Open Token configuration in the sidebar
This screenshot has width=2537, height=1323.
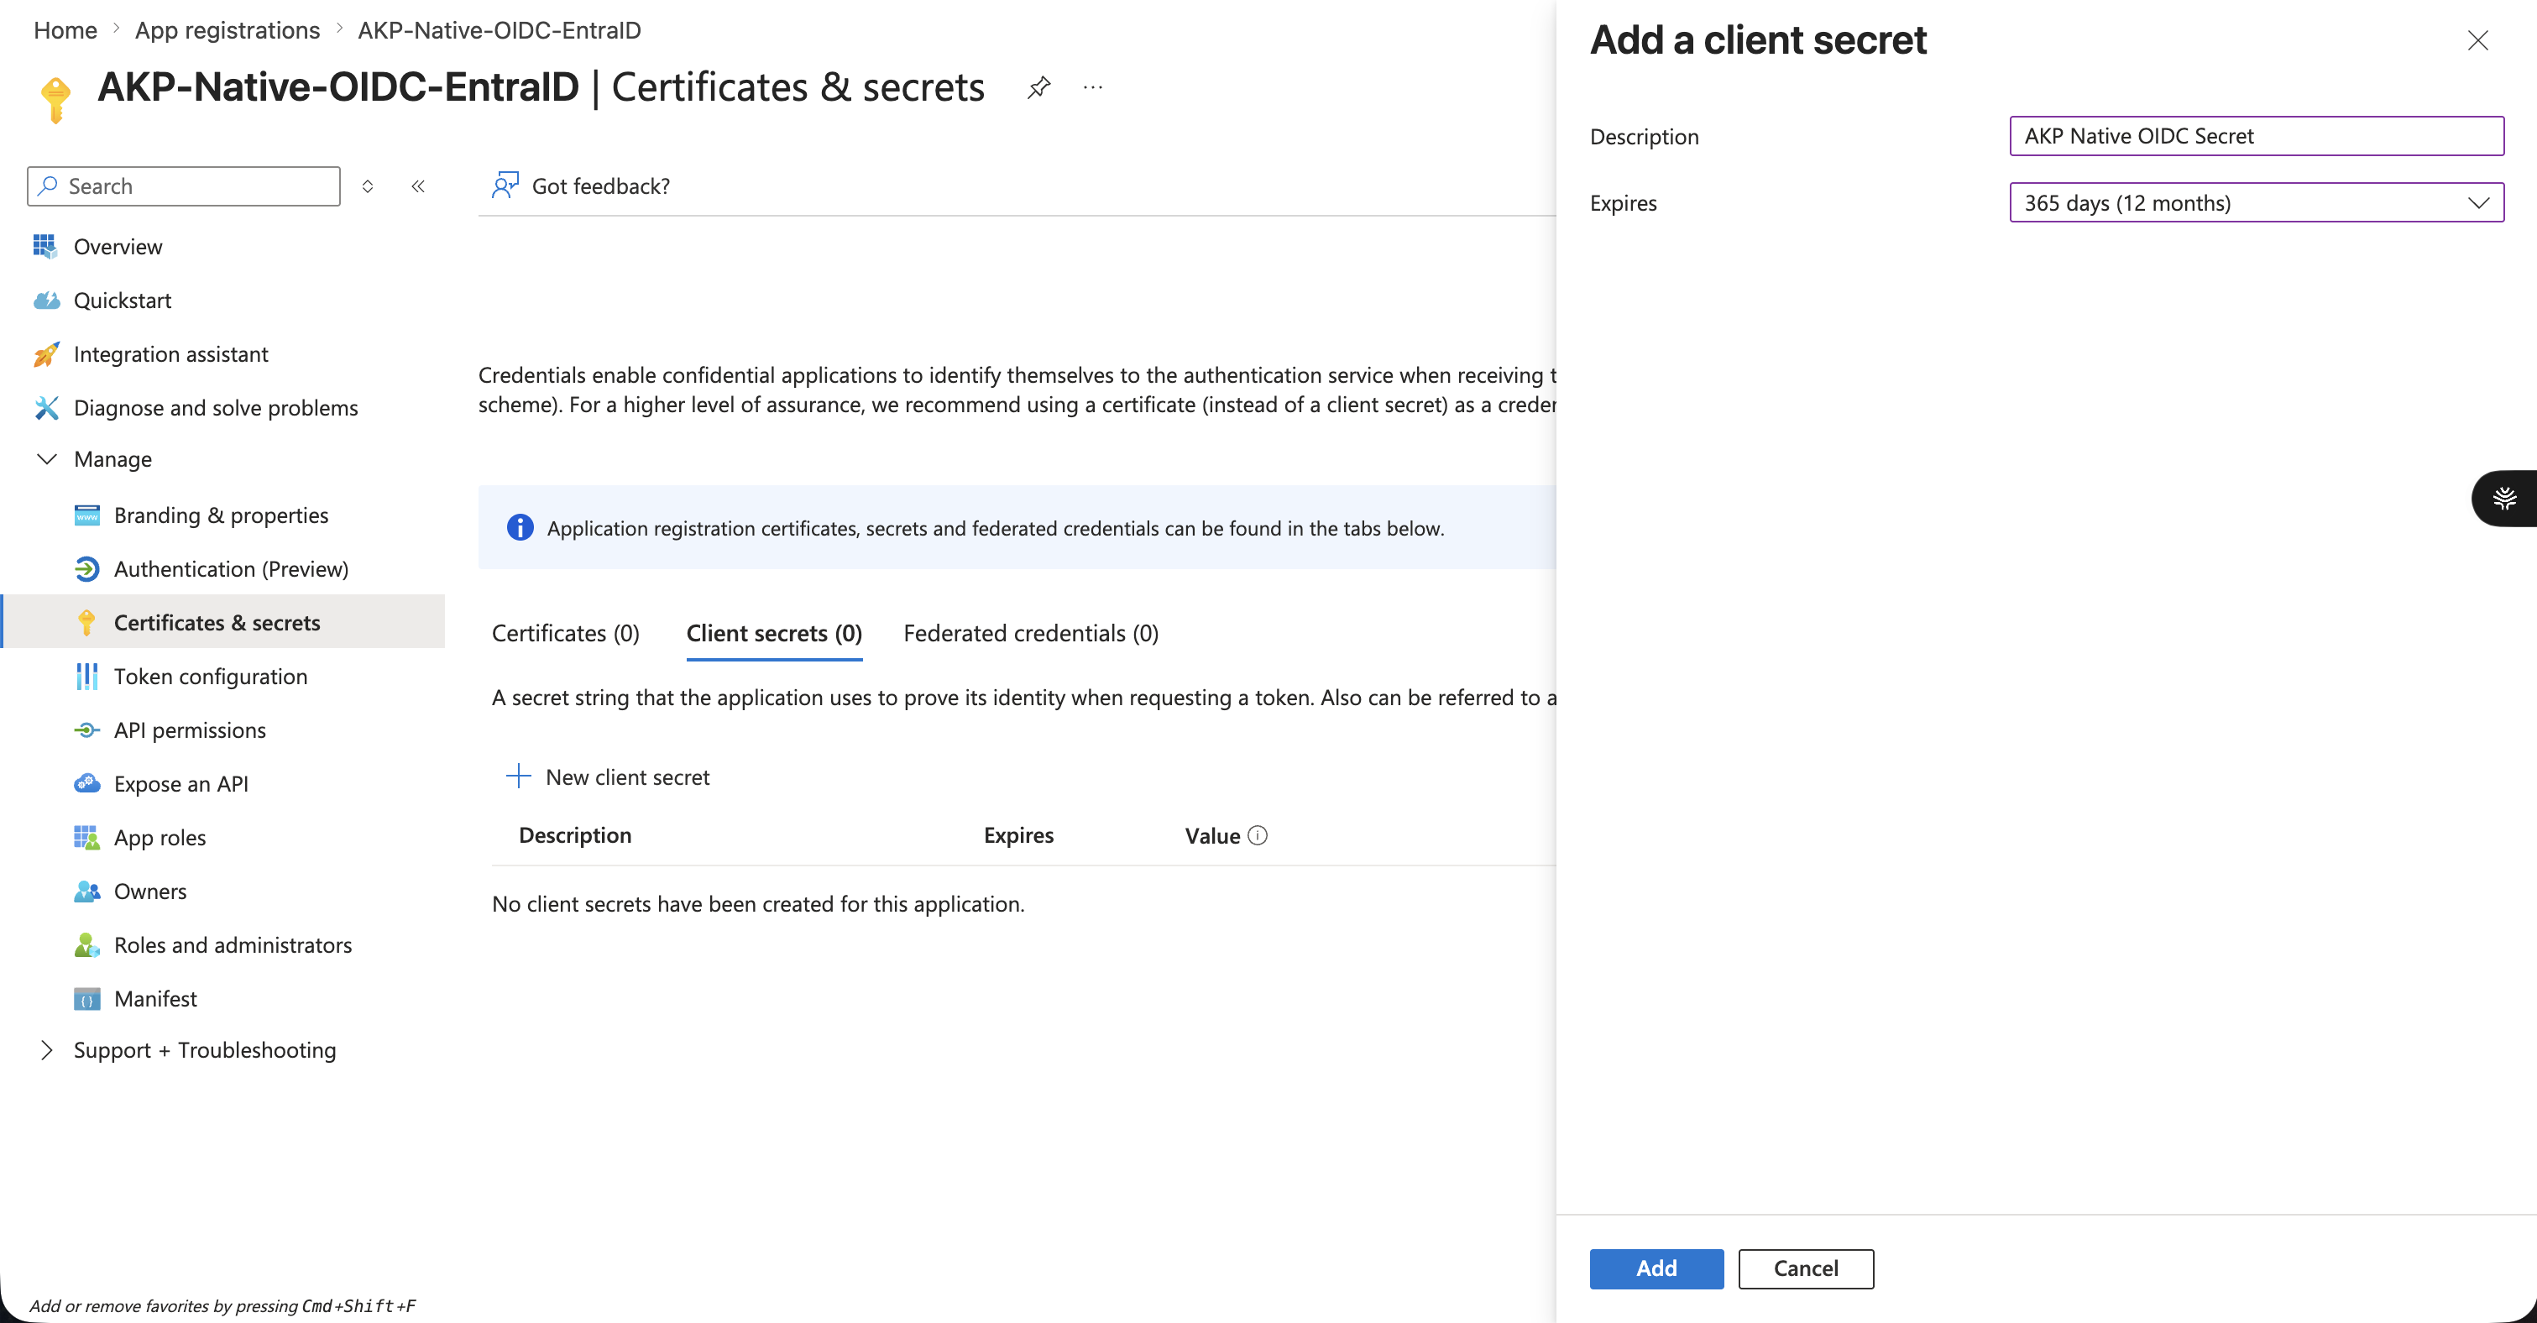coord(211,677)
